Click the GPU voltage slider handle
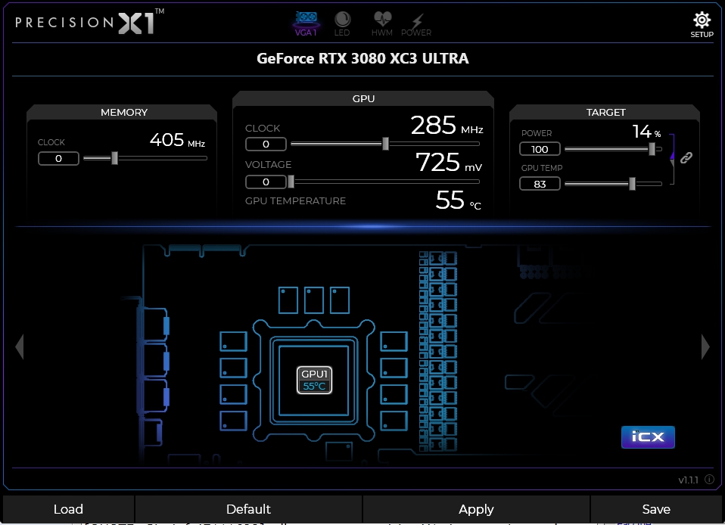The width and height of the screenshot is (725, 525). [x=291, y=182]
